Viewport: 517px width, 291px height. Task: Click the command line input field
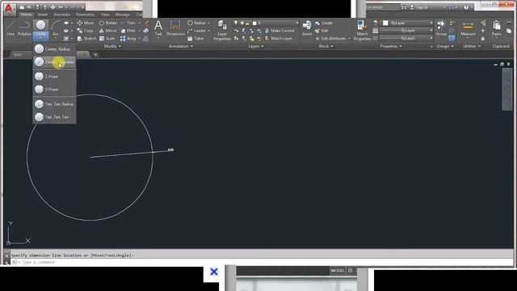tap(260, 262)
